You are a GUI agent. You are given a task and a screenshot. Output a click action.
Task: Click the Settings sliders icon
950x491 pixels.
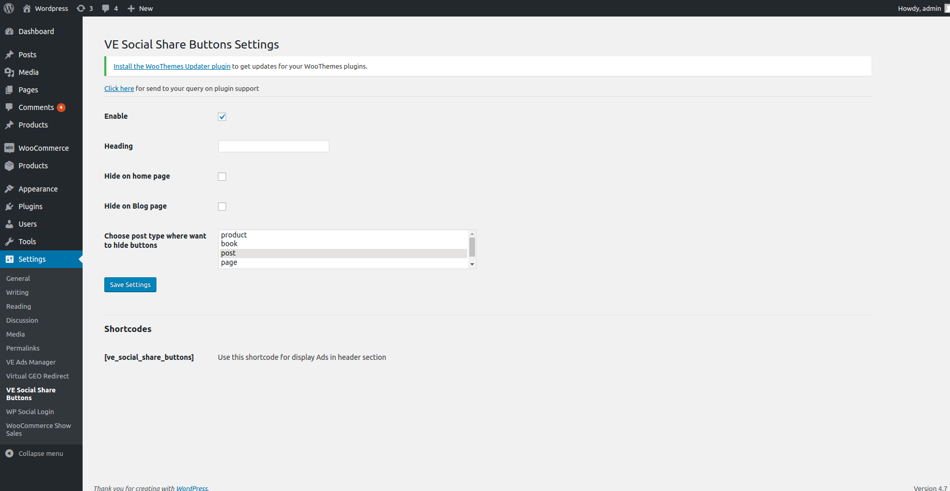[x=9, y=259]
